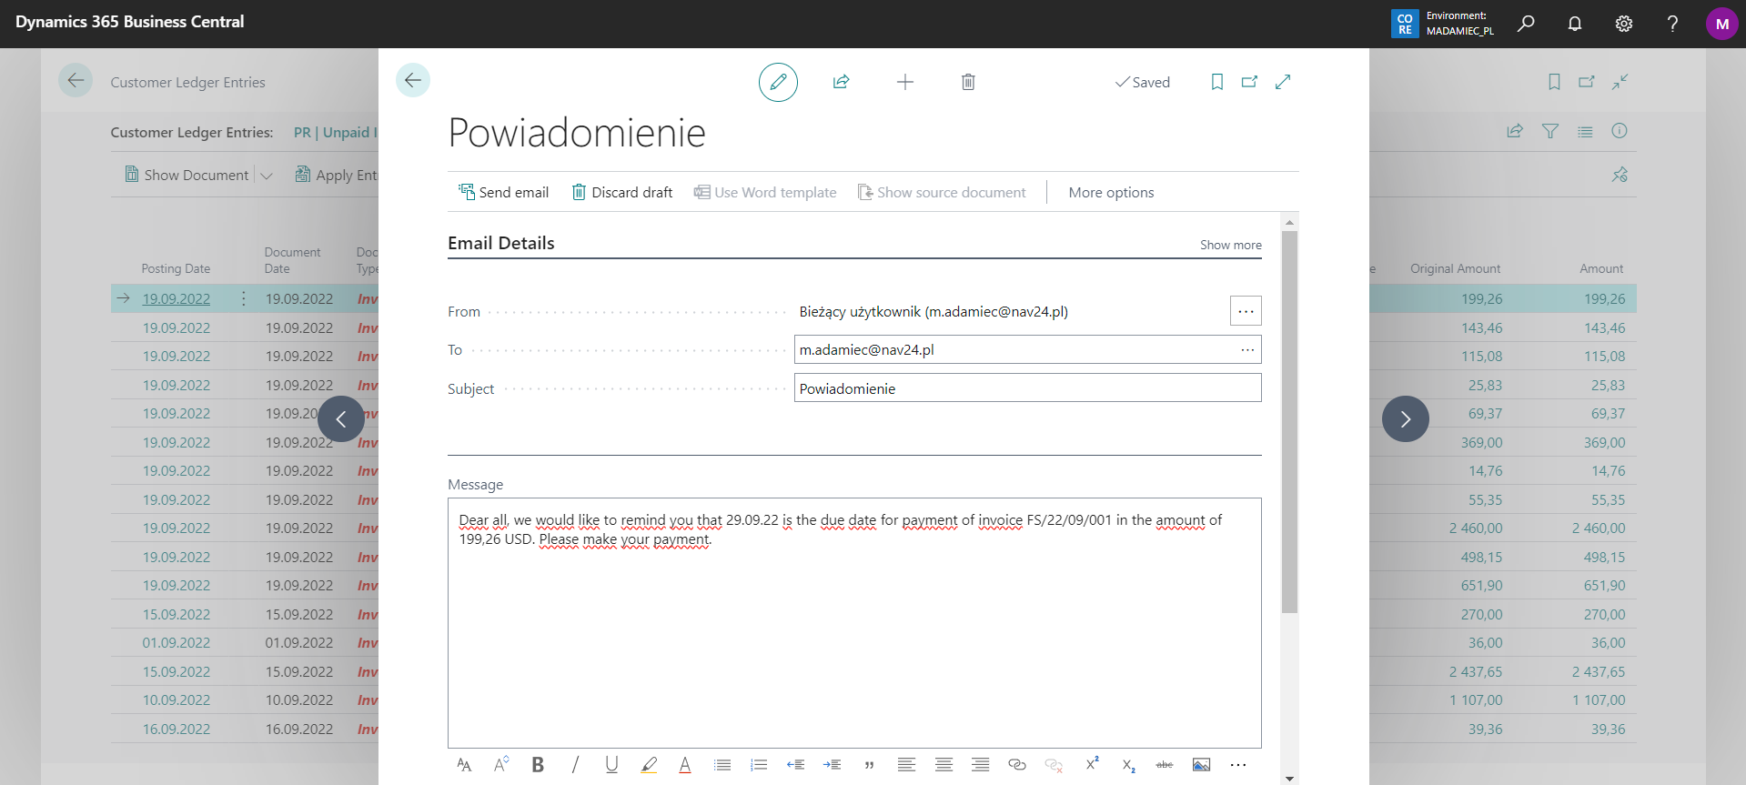Open the font picker in message toolbar
Viewport: 1746px width, 785px height.
point(464,765)
